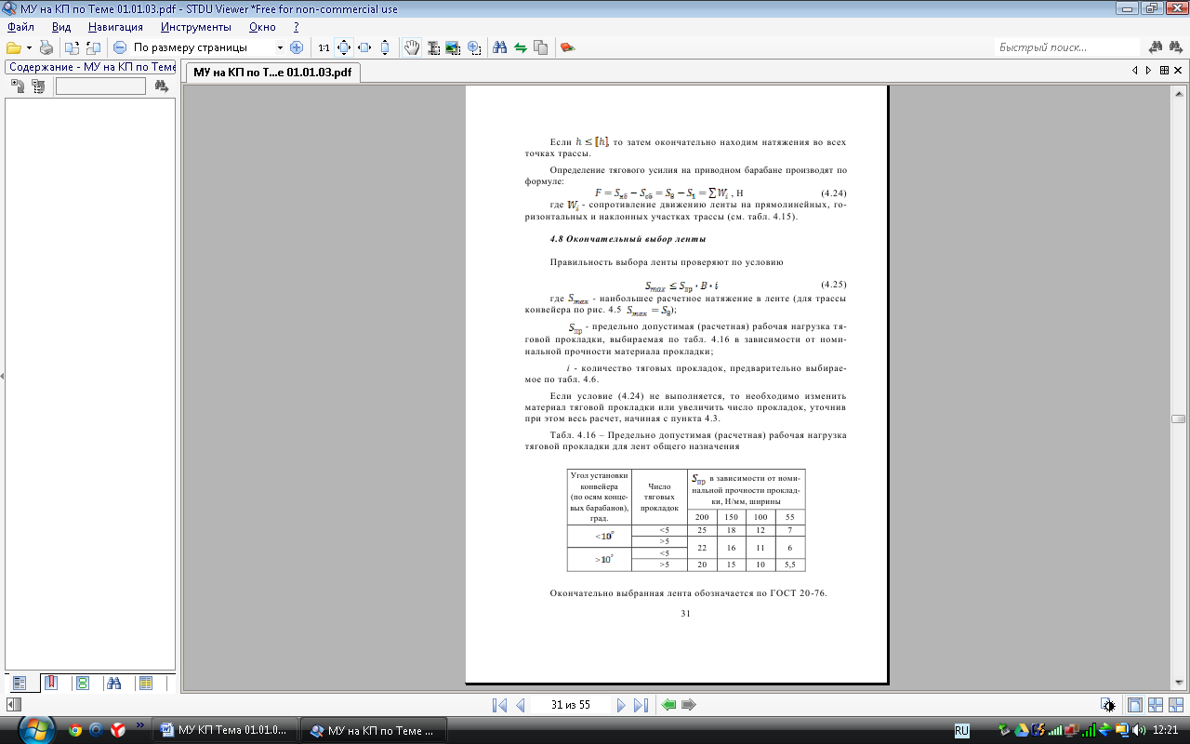Click the green navigate back arrow

point(668,705)
